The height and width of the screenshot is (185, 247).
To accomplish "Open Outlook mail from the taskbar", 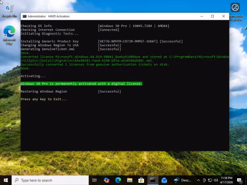I will [164, 180].
